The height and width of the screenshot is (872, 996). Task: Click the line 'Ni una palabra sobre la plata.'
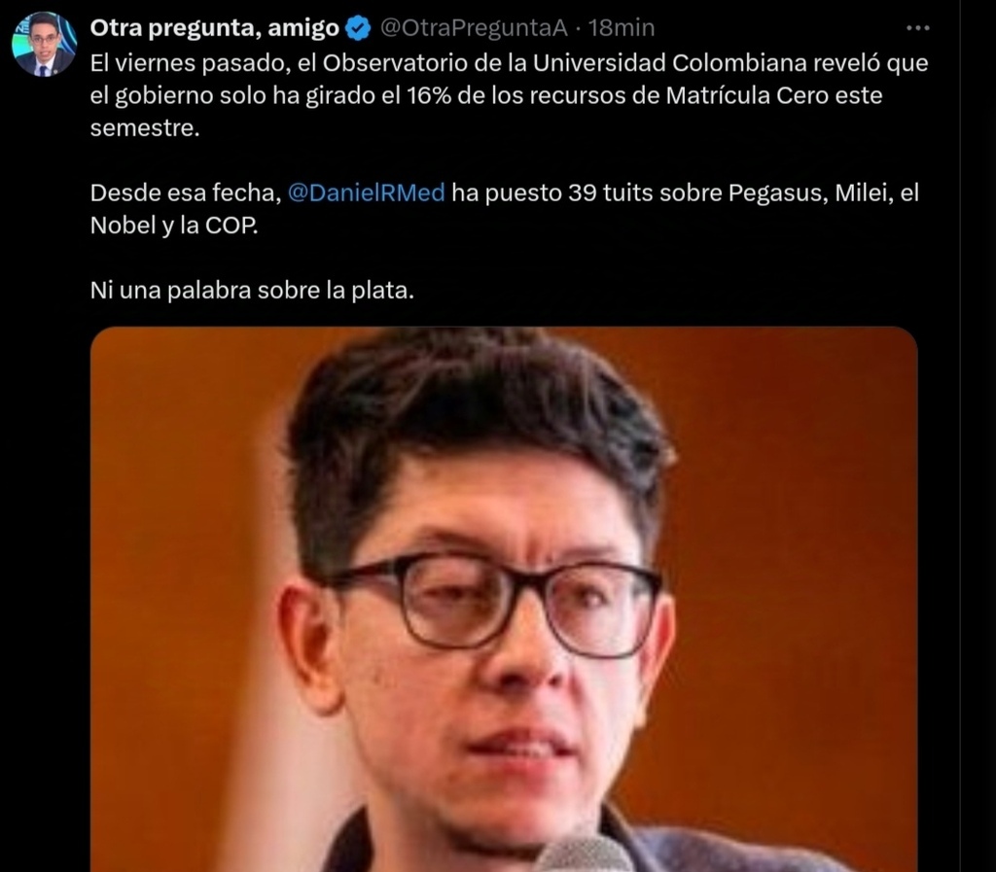coord(252,290)
